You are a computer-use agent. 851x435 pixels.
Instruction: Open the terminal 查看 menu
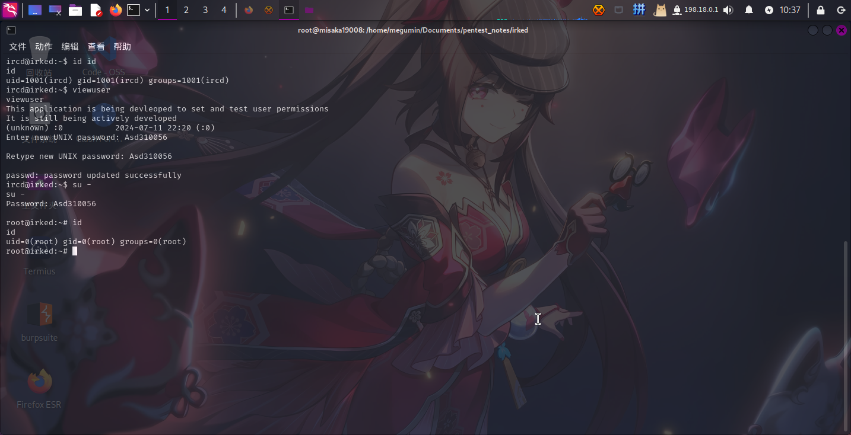tap(96, 46)
